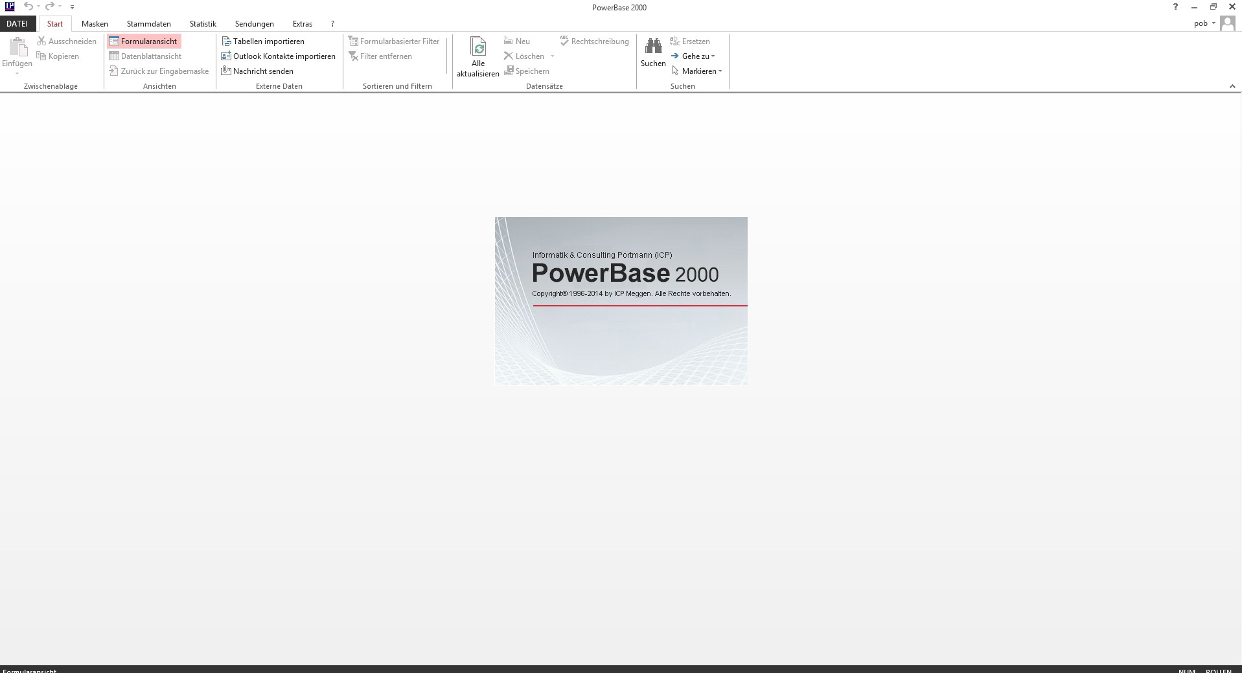Open the Masken tab
1242x673 pixels.
click(x=95, y=24)
